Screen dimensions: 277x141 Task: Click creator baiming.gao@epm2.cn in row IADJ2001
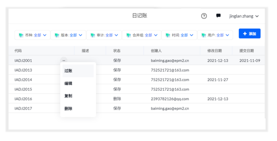click(170, 61)
